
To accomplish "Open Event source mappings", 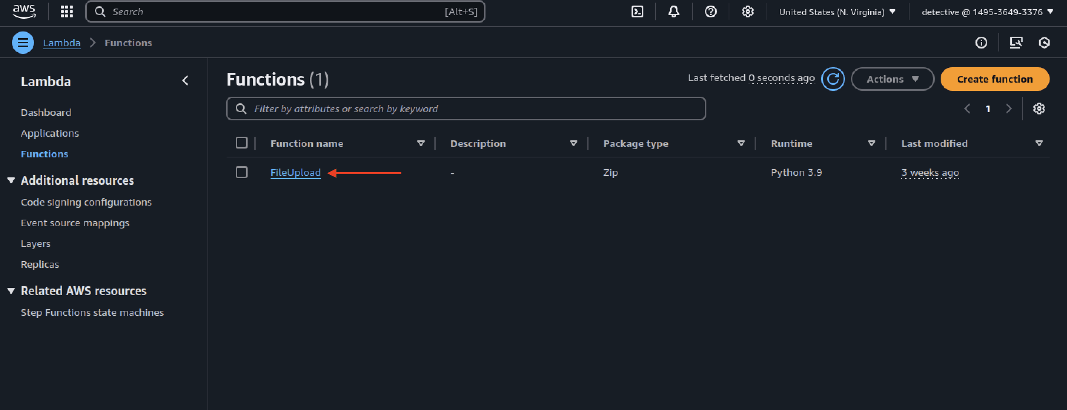I will (75, 223).
